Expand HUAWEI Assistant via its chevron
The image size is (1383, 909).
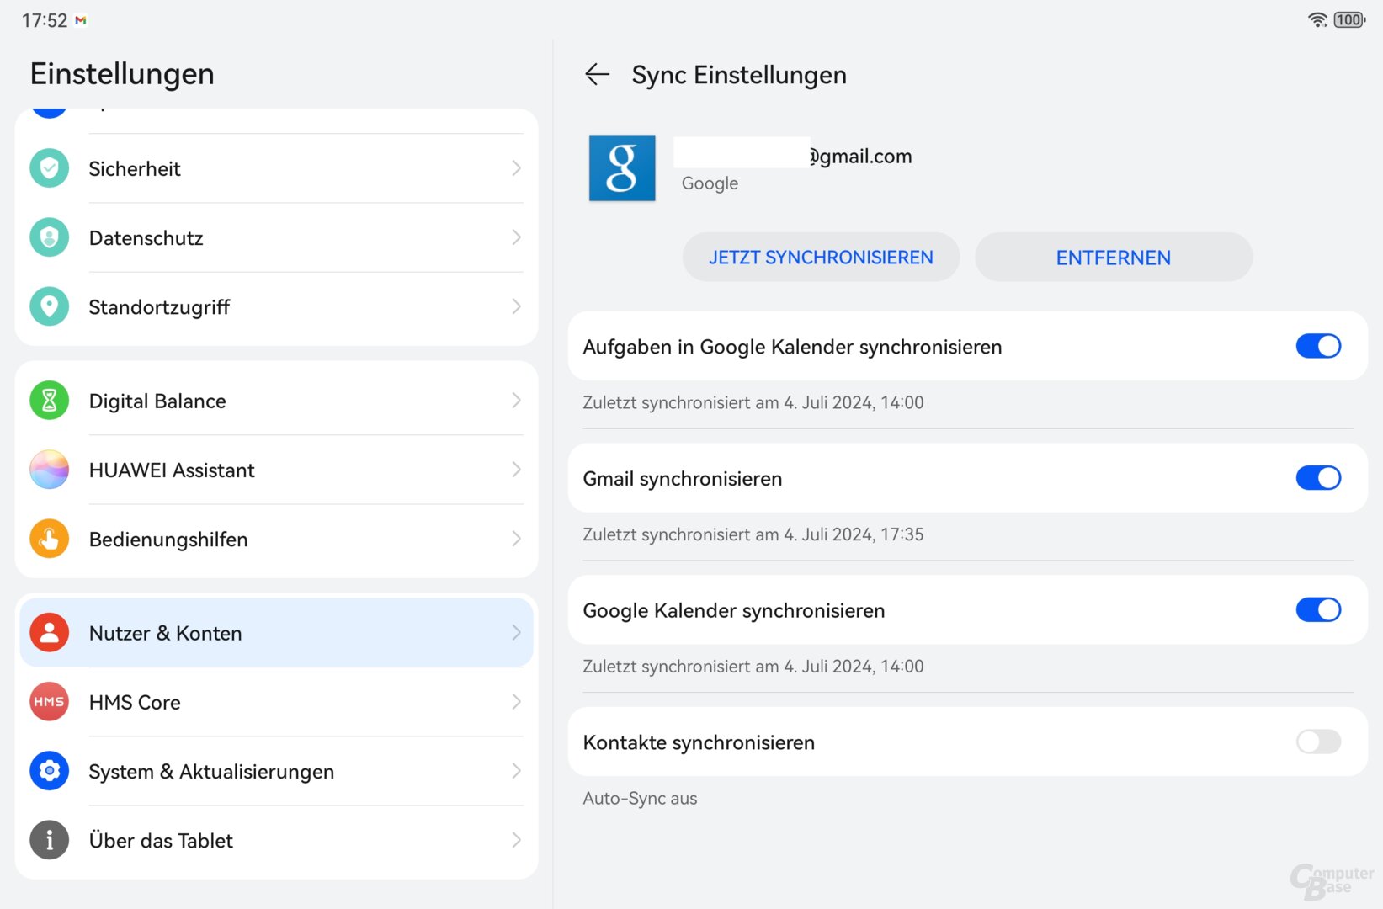(516, 470)
